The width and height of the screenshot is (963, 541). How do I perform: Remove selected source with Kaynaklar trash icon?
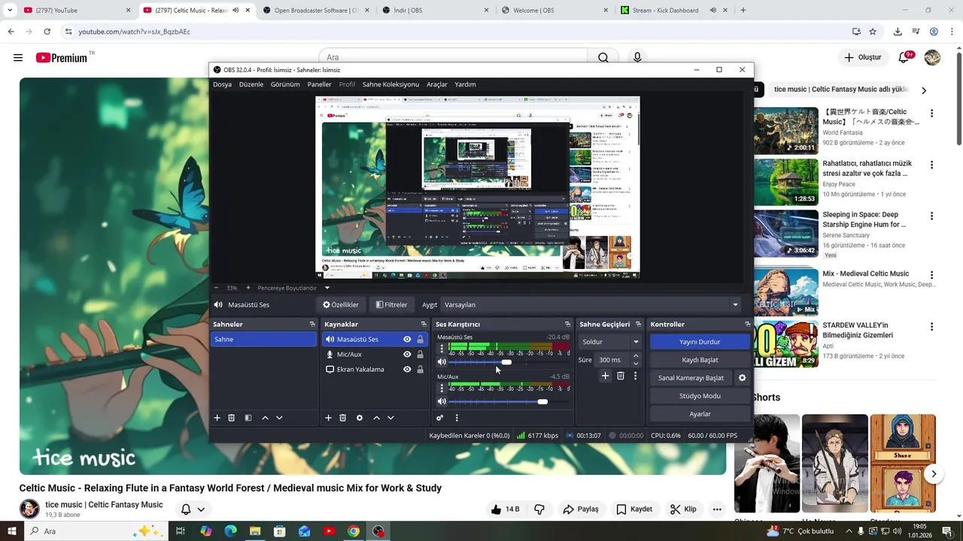click(342, 418)
